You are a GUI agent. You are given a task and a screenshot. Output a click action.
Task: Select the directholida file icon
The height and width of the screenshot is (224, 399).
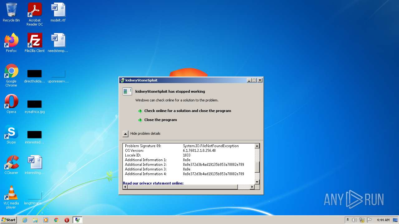coord(35,76)
